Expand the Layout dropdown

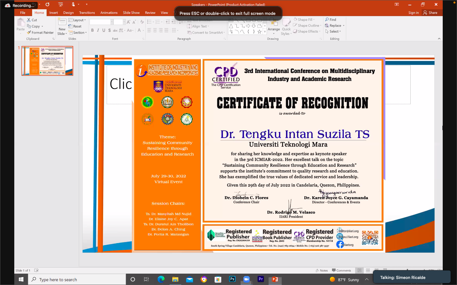point(77,20)
